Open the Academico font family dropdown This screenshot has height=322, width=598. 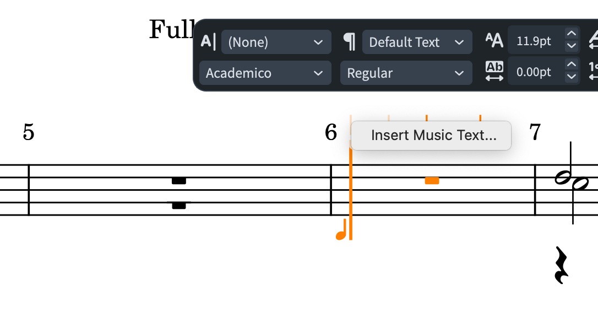pos(265,73)
